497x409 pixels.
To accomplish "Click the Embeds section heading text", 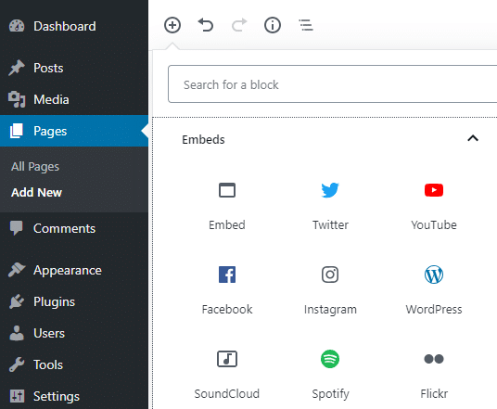I will (x=203, y=140).
